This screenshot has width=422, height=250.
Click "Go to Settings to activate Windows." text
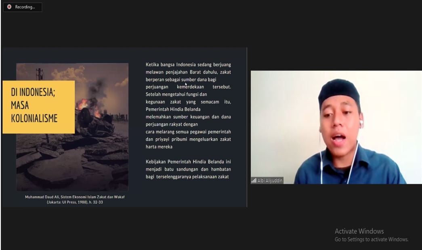pyautogui.click(x=371, y=239)
